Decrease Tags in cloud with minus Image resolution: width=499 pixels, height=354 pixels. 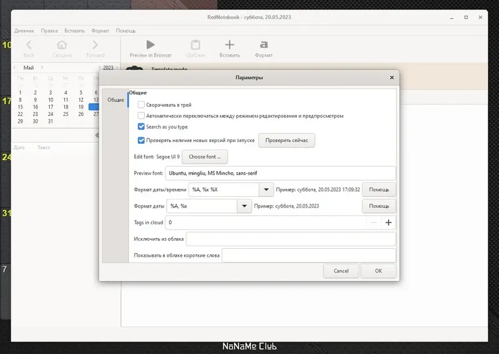point(374,222)
